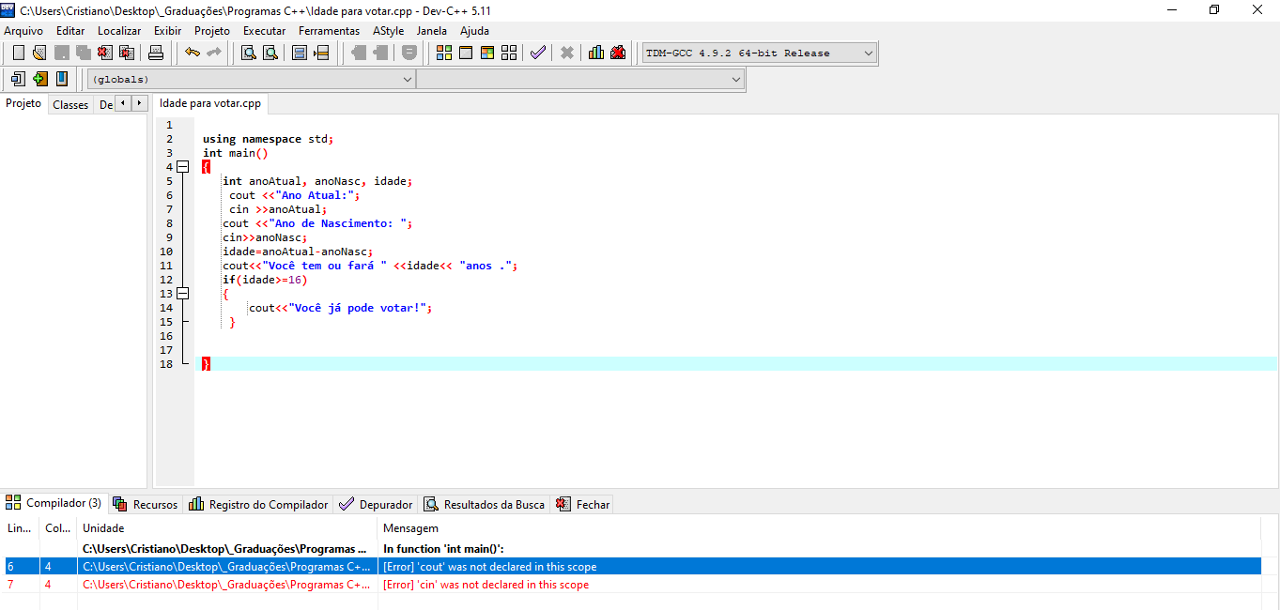Open Profile Analysis bar chart icon
1280x610 pixels.
pos(595,53)
